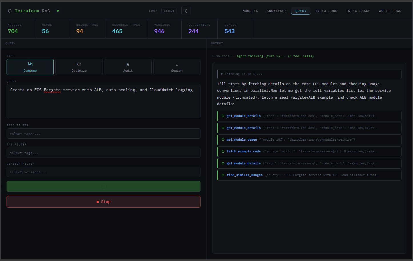Click the gear icon on fetch_example_code call
The image size is (413, 261).
[223, 152]
